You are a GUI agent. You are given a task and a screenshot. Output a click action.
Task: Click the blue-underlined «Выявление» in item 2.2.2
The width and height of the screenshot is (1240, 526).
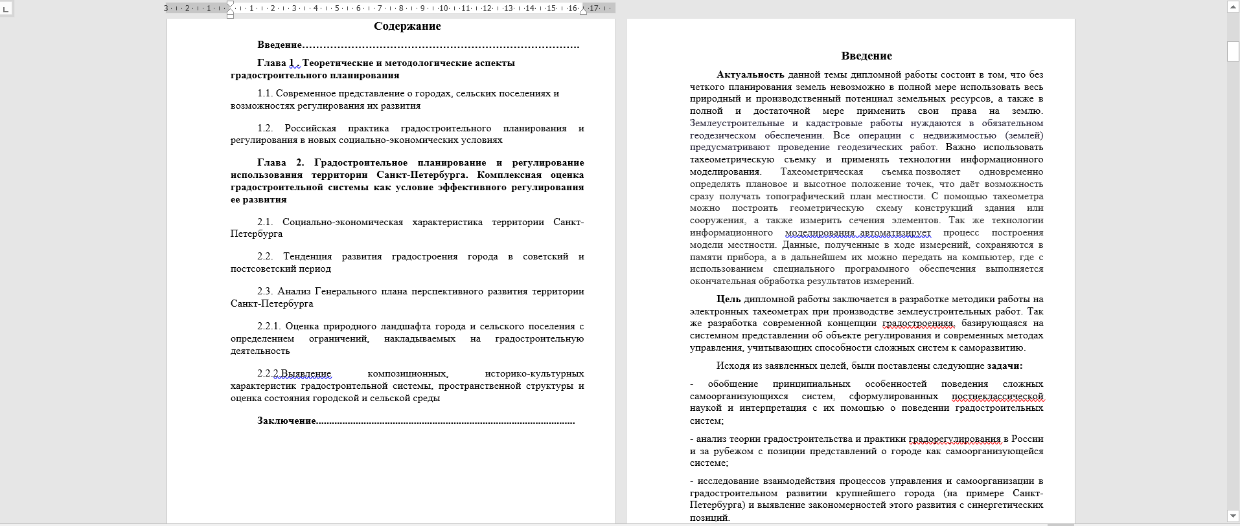click(305, 373)
